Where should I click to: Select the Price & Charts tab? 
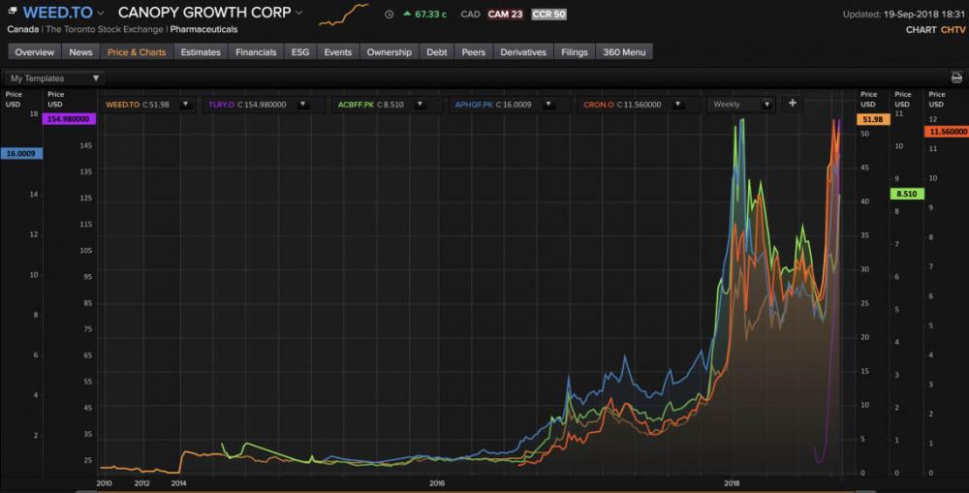[x=137, y=52]
